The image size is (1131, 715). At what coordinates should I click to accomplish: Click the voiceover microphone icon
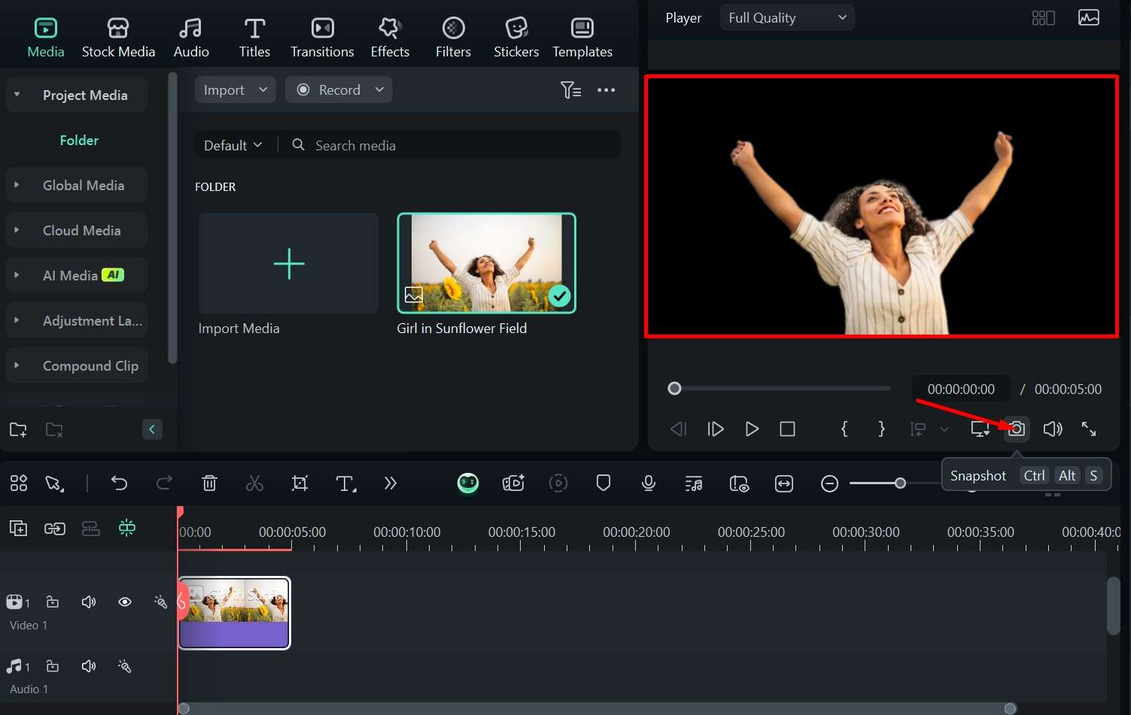(648, 483)
